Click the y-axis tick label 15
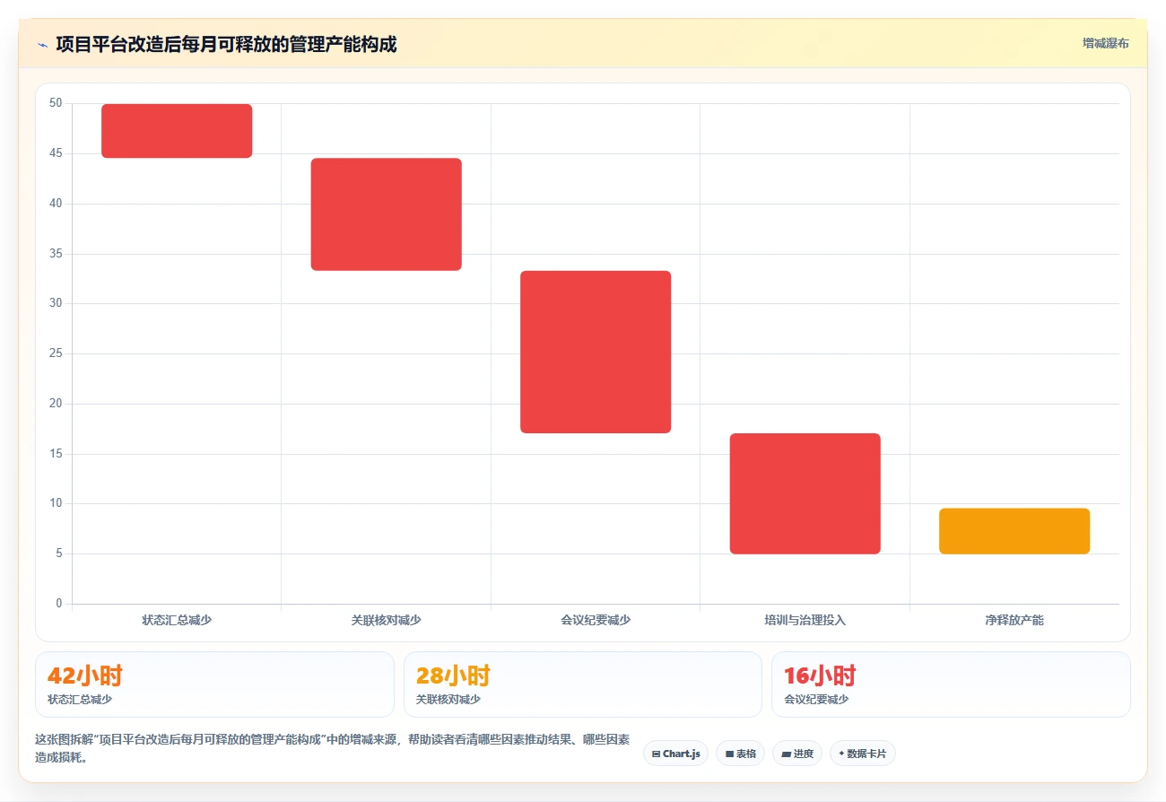1166x802 pixels. (x=56, y=454)
